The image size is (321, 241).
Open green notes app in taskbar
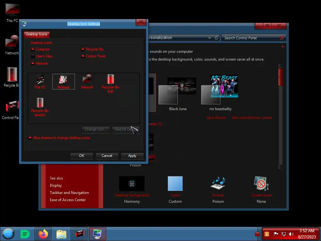(x=25, y=234)
